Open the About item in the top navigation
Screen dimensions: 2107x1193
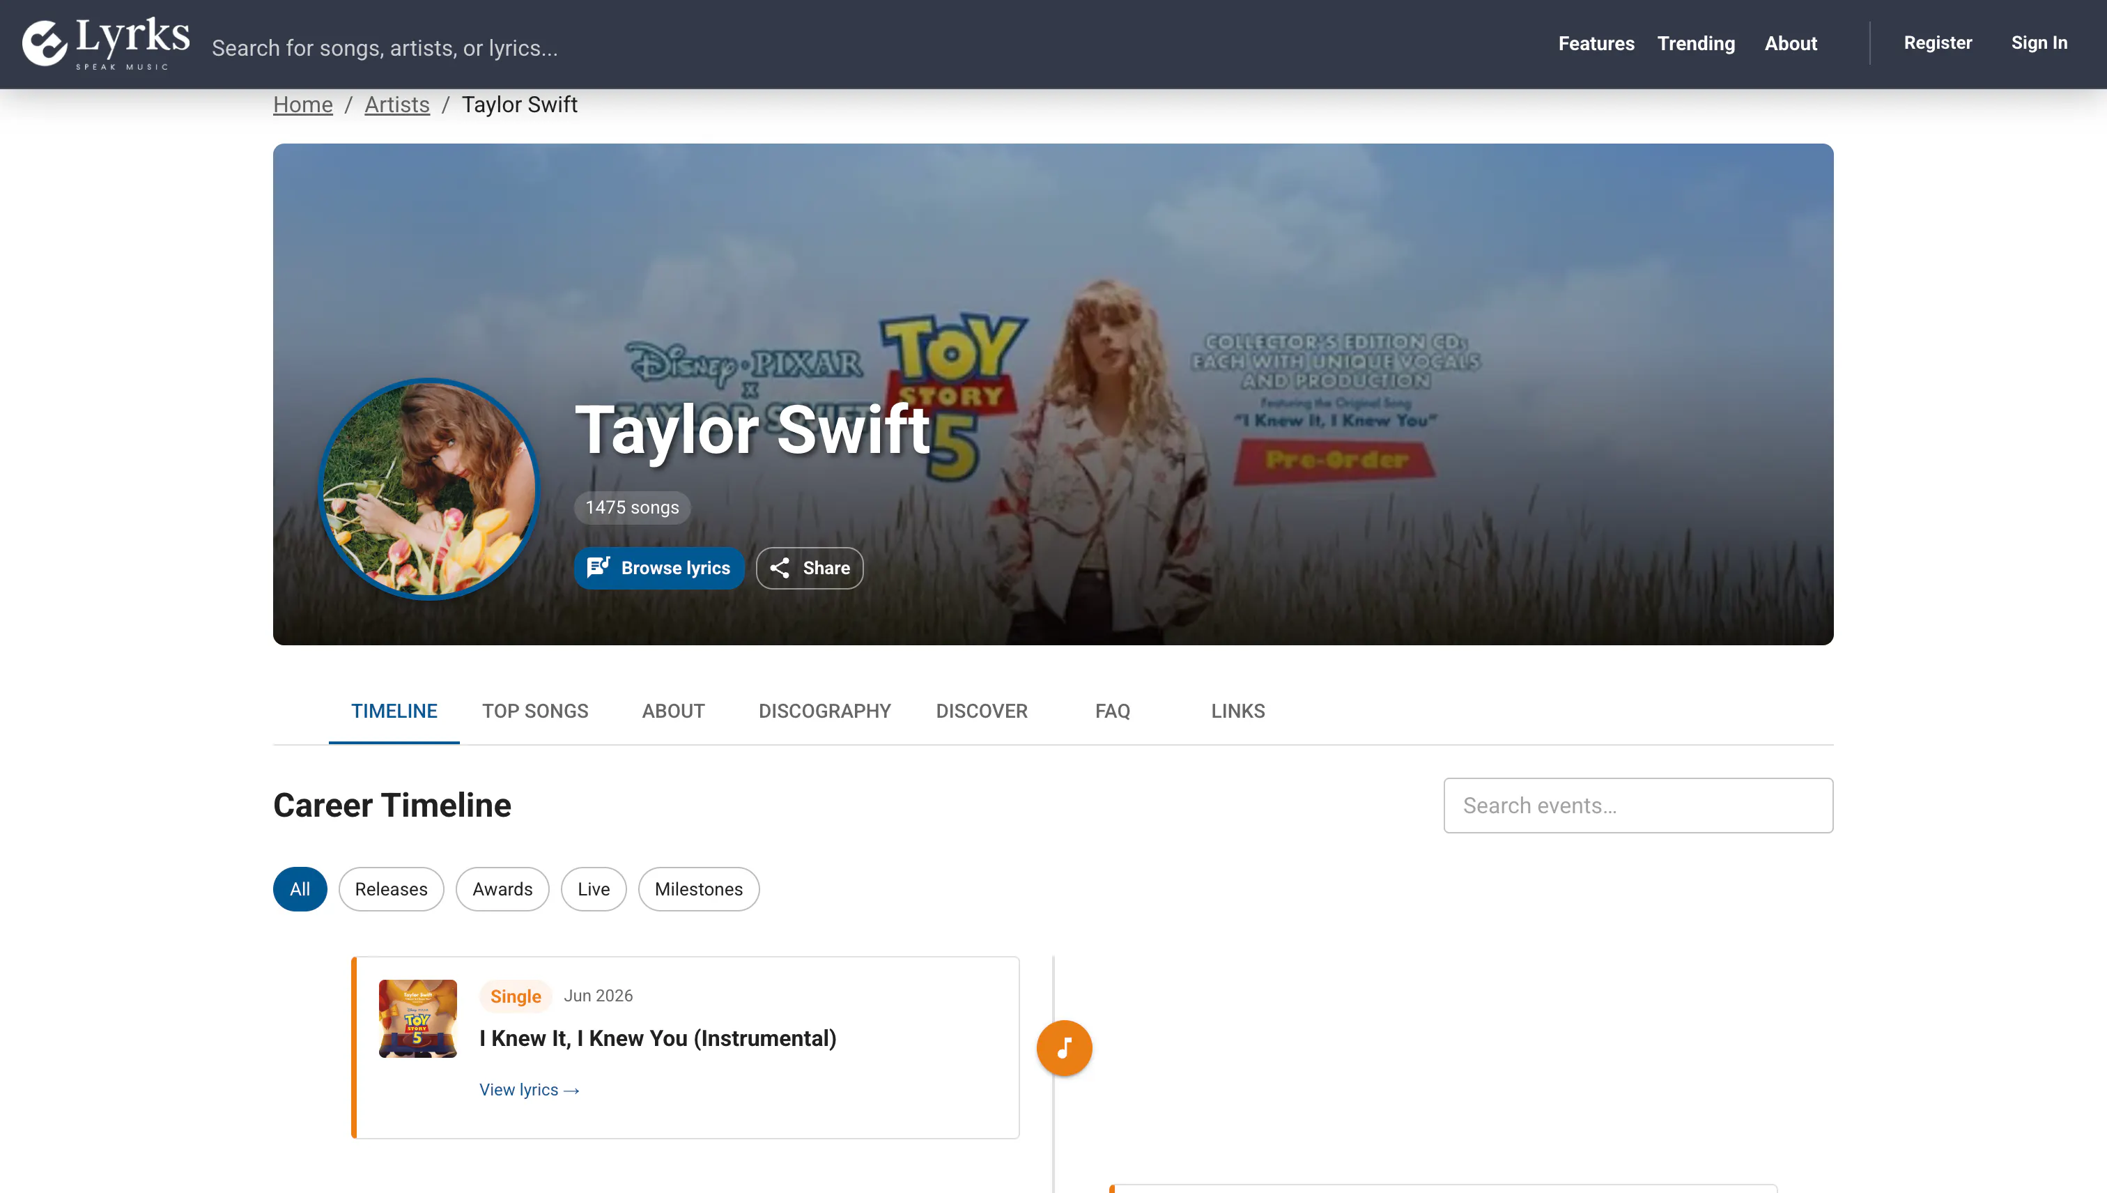point(1791,43)
